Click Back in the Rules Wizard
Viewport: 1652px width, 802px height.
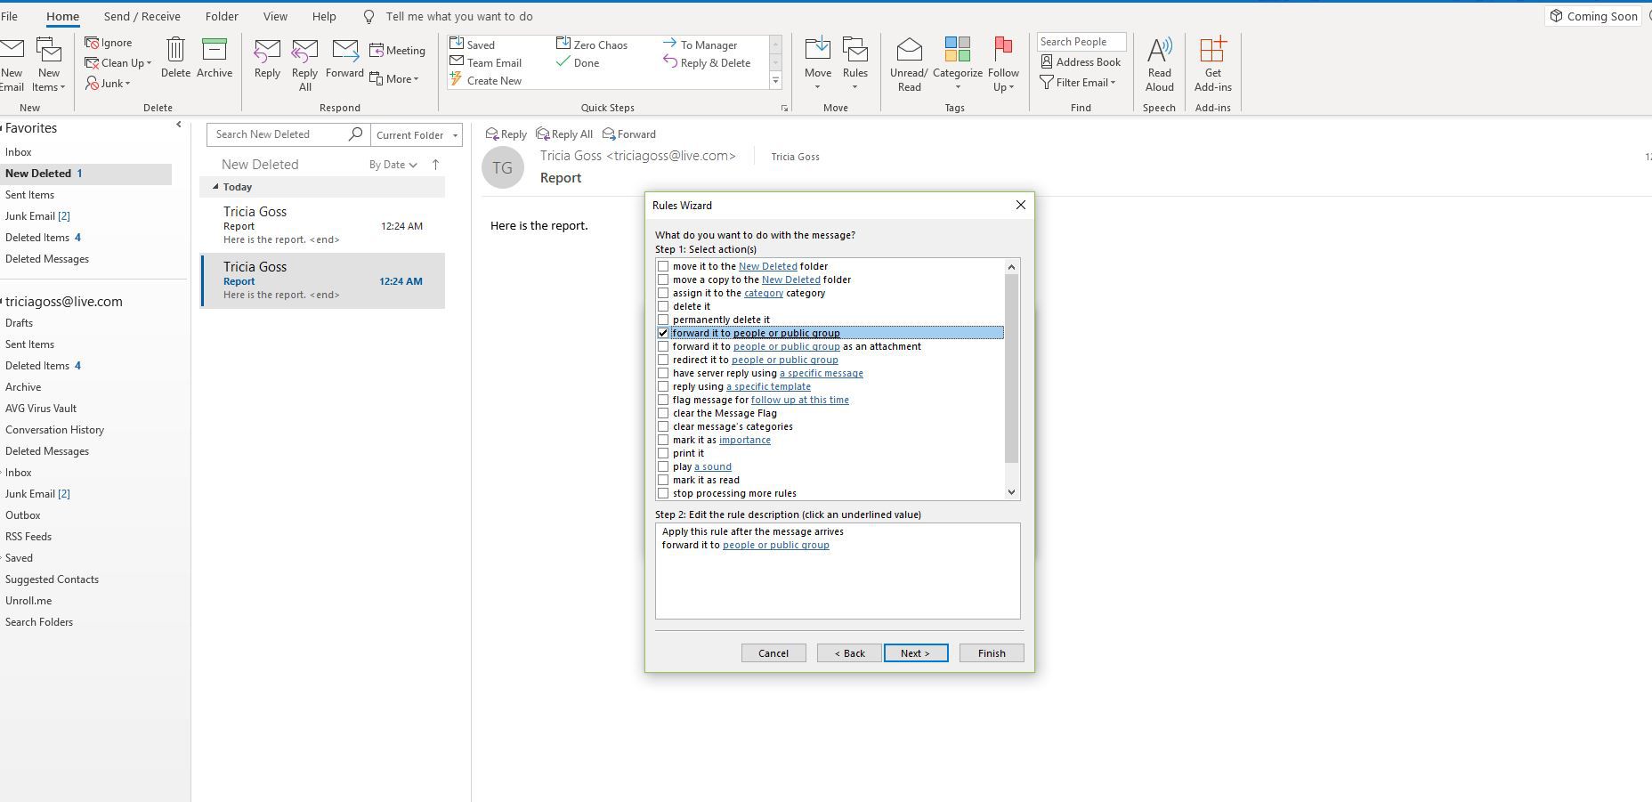[x=849, y=652]
